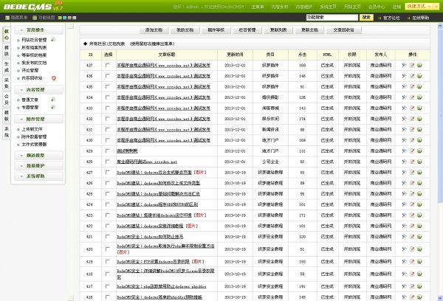443x301 pixels.
Task: Click the 文章回收站 toolbar button
Action: (344, 30)
